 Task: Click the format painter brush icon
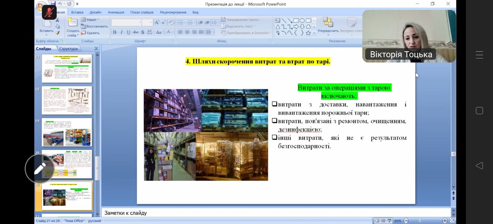[58, 33]
